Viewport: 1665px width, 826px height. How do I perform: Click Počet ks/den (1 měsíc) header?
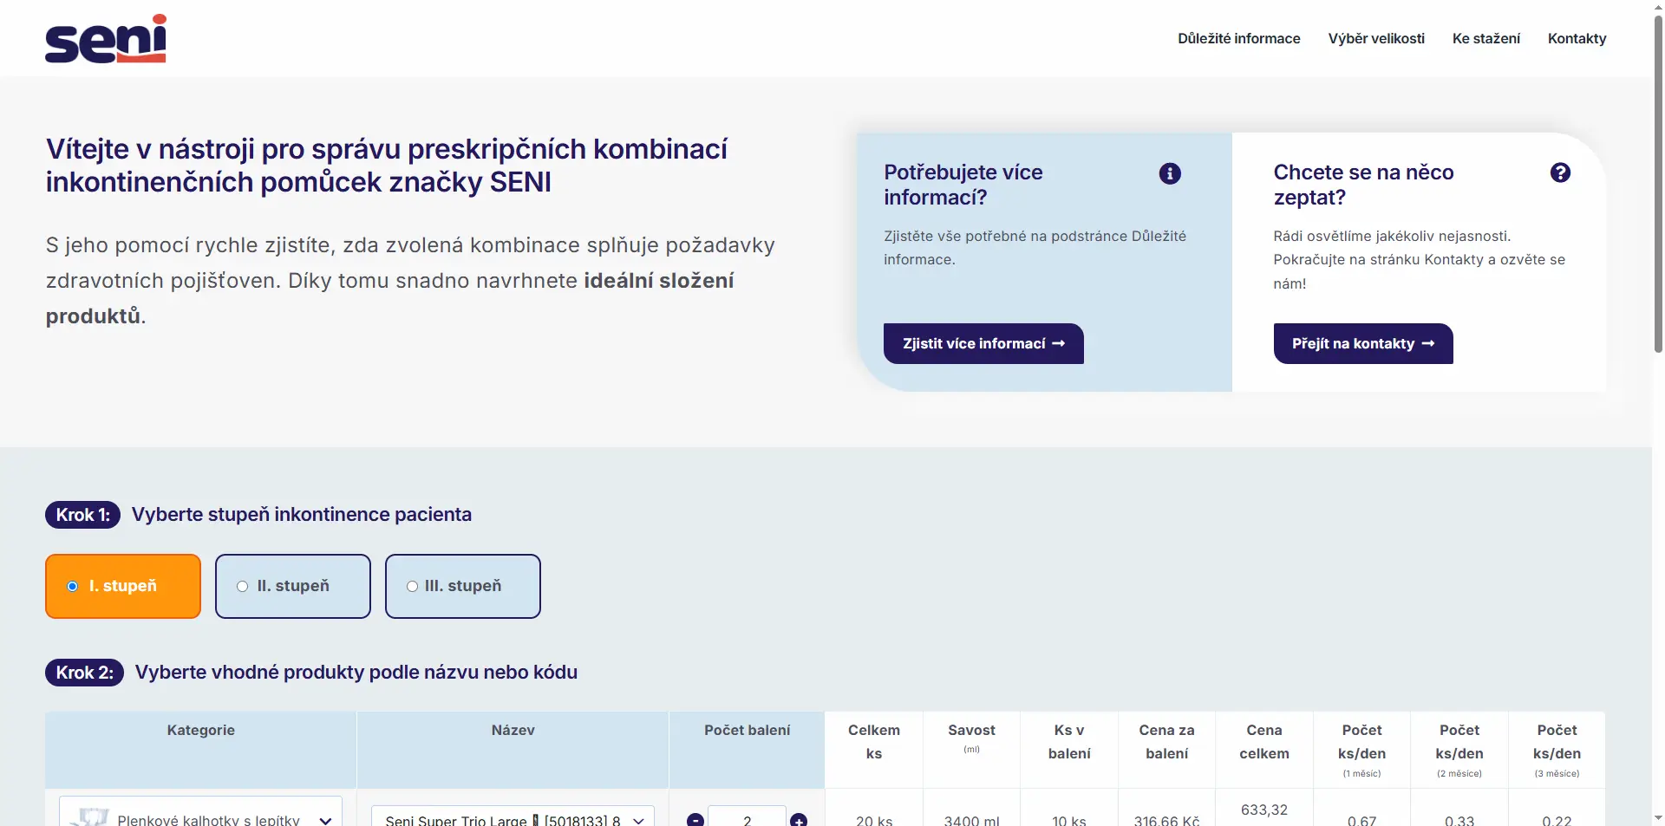pos(1361,751)
